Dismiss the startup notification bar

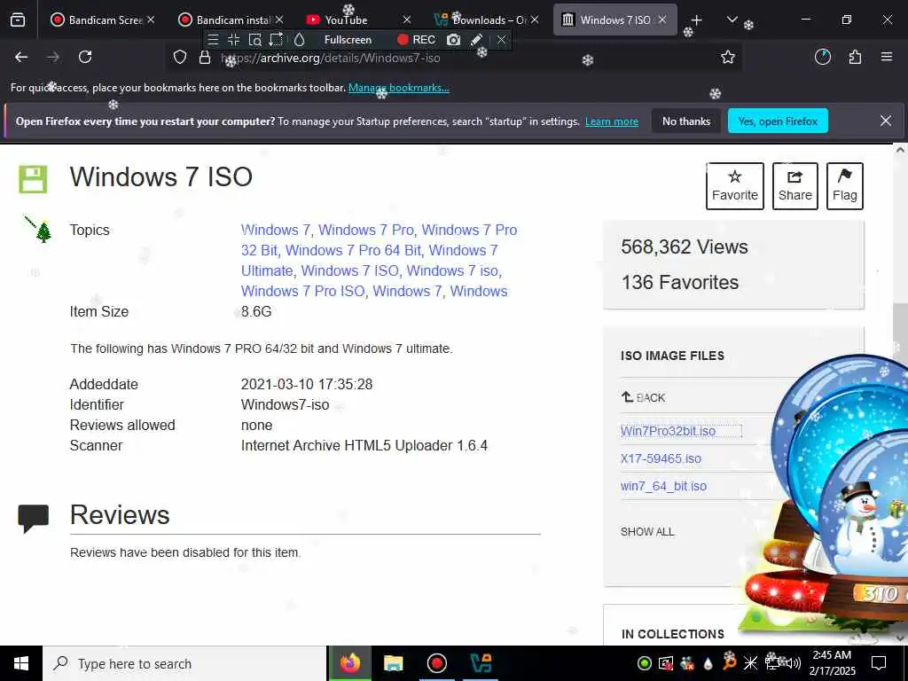click(x=886, y=121)
